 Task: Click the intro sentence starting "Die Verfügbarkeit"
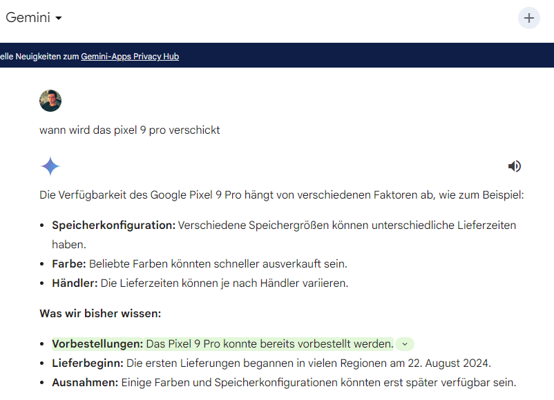pos(282,195)
